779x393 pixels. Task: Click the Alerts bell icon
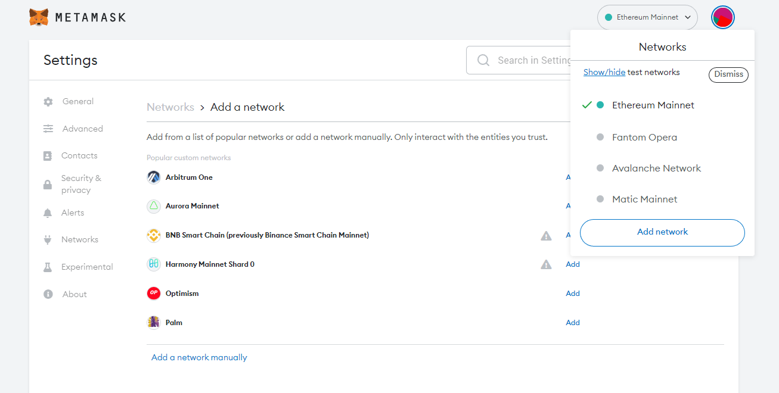click(48, 213)
